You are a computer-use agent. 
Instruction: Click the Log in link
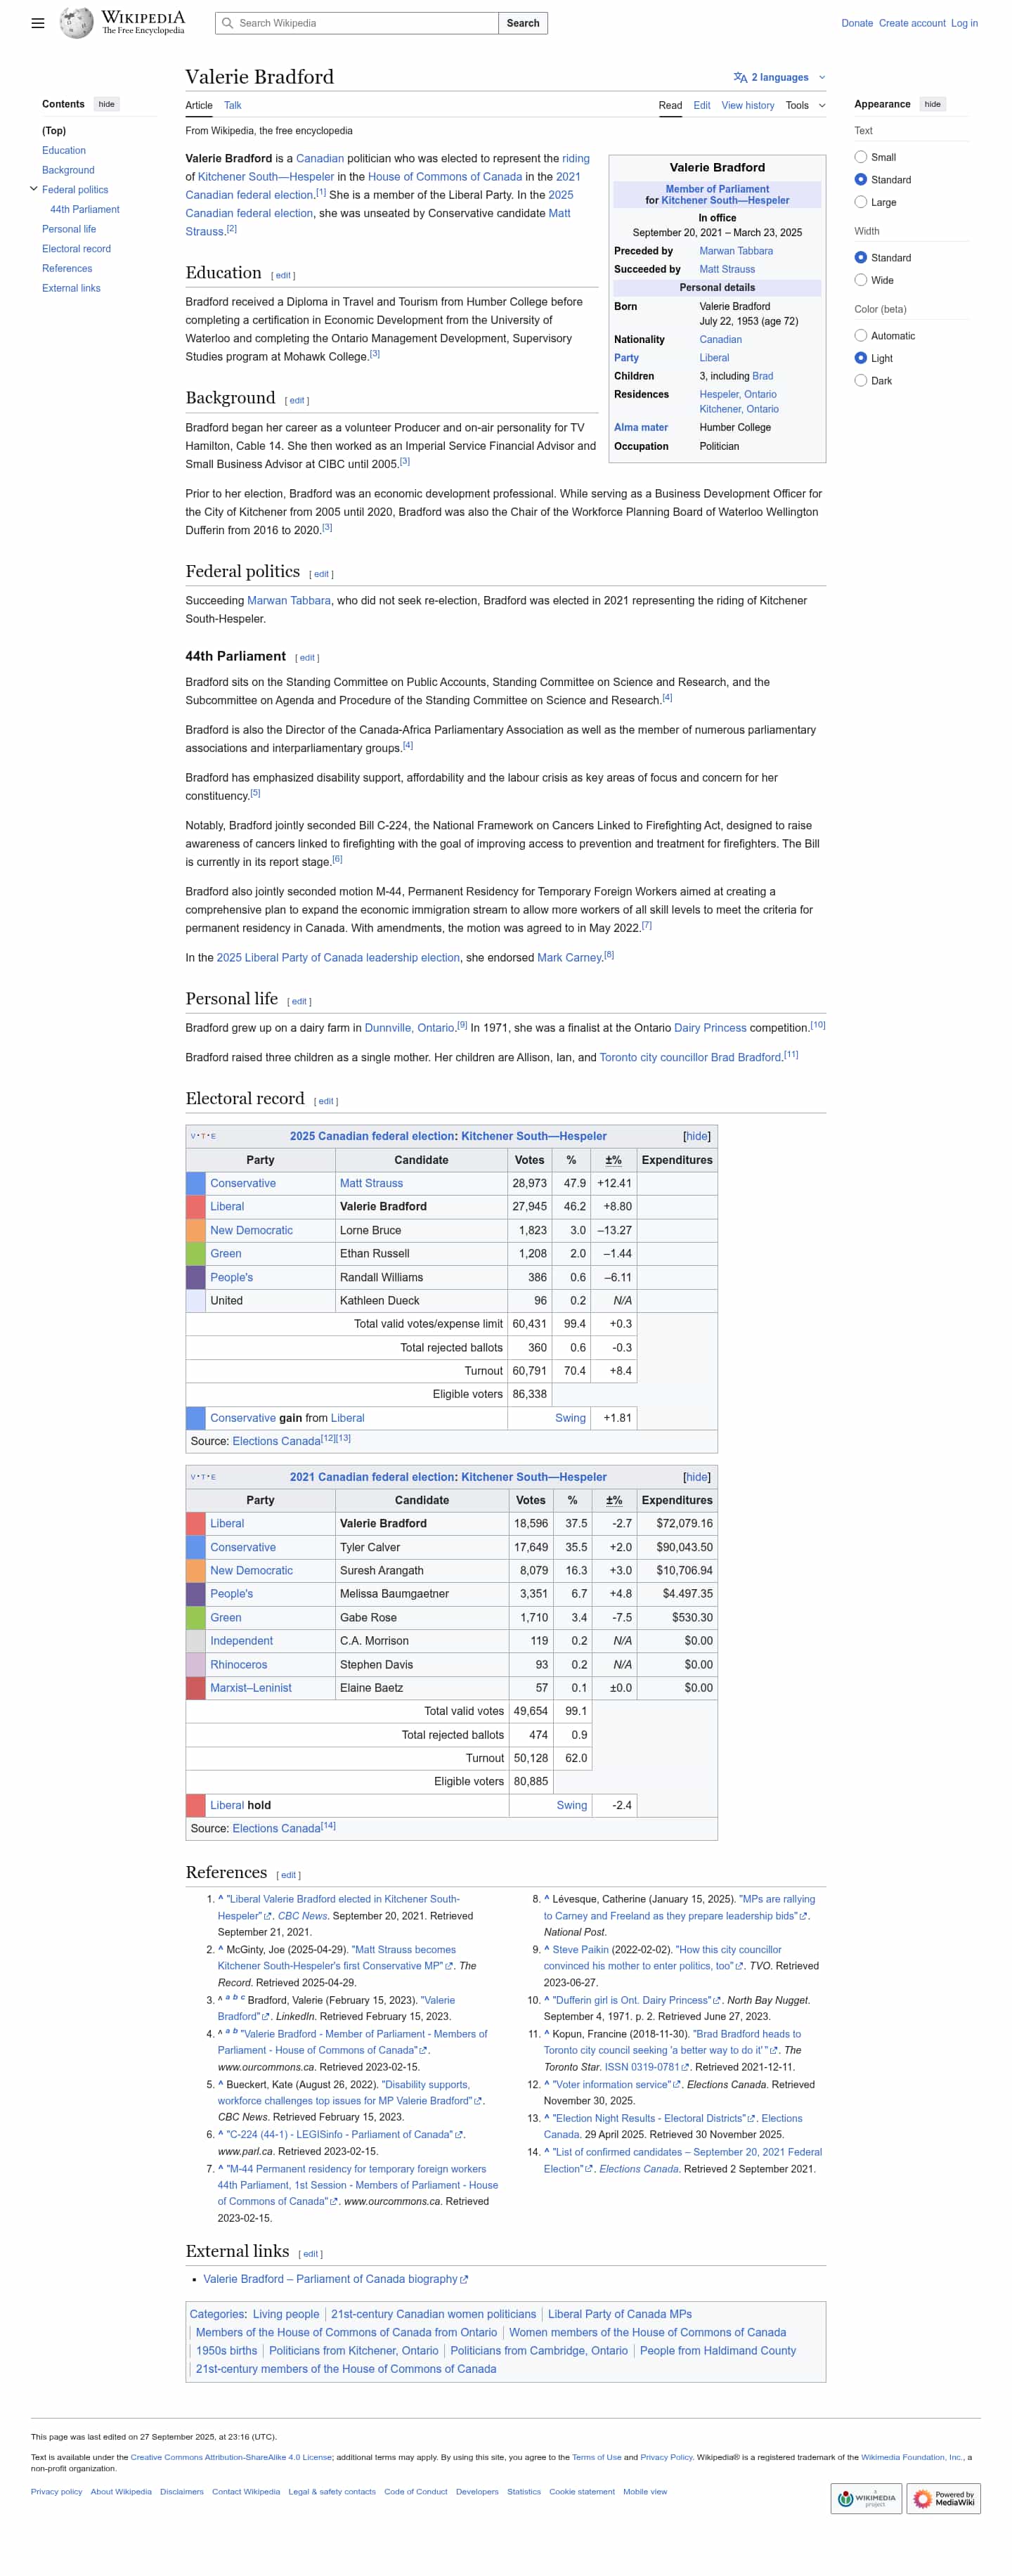coord(964,23)
